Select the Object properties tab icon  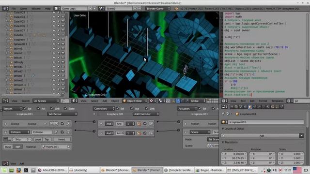coord(250,107)
